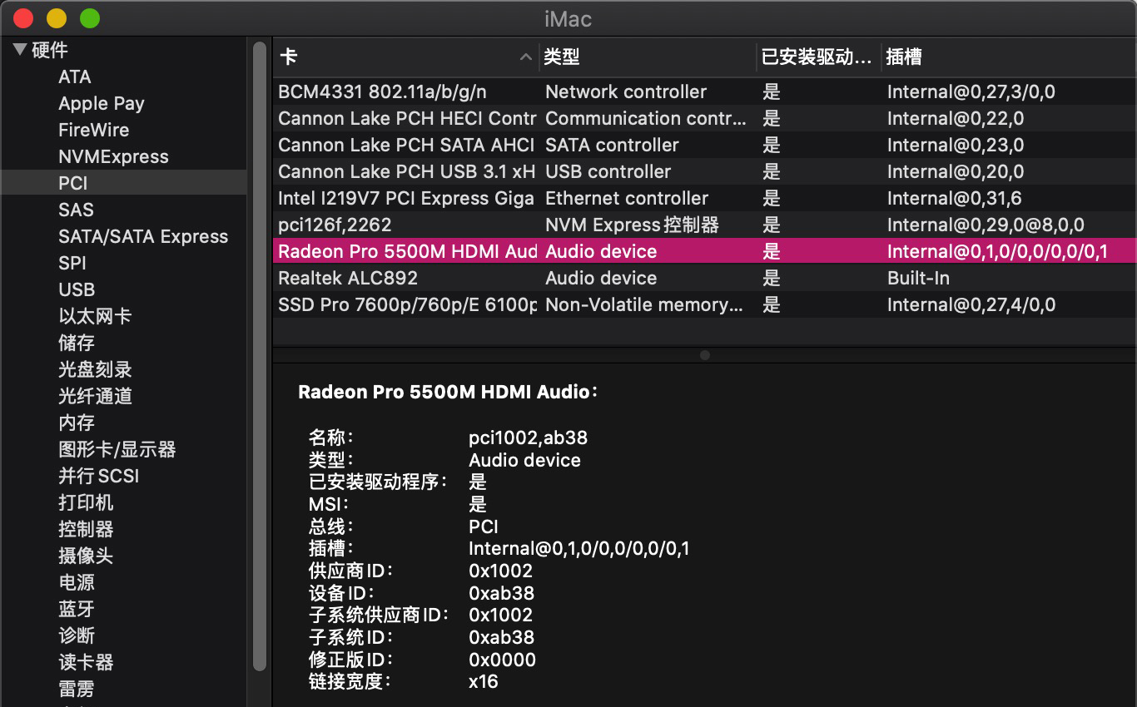1137x707 pixels.
Task: Open SATA/SATA Express in the sidebar
Action: (x=143, y=236)
